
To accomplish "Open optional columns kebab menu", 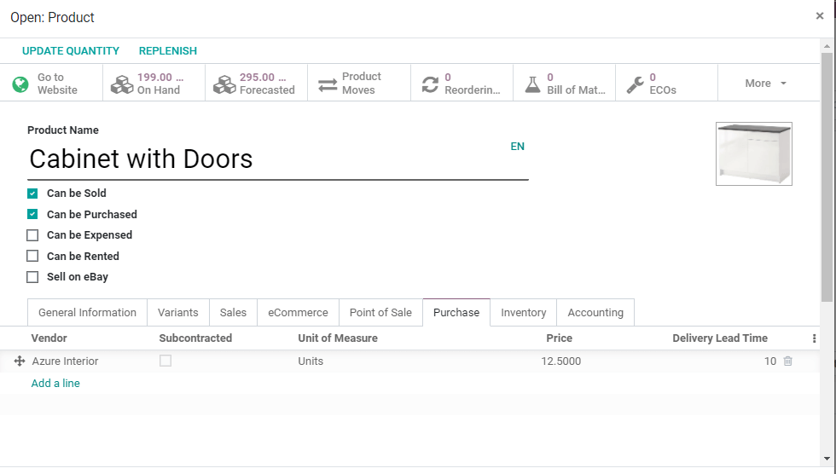I will (814, 338).
